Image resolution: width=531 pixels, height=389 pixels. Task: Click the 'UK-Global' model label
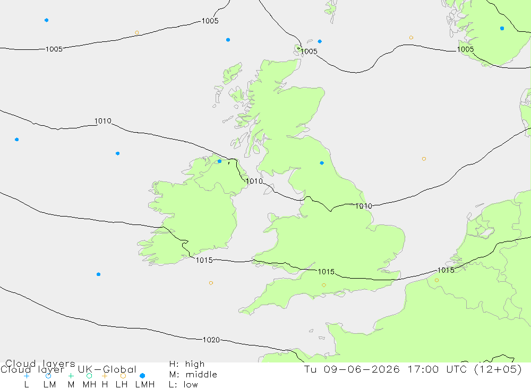pos(107,369)
